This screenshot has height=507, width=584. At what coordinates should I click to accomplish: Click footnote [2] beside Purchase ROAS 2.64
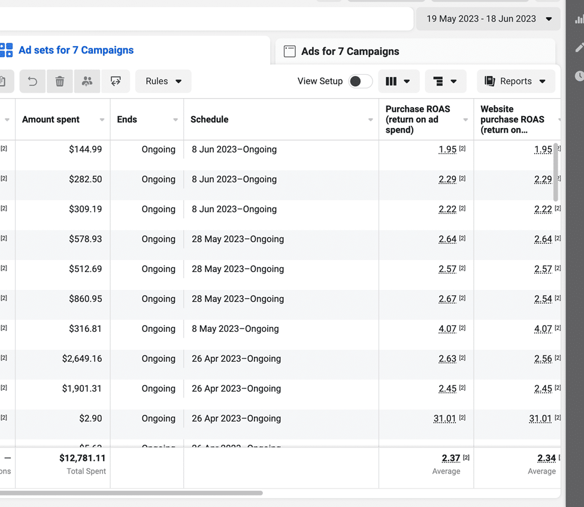click(462, 239)
